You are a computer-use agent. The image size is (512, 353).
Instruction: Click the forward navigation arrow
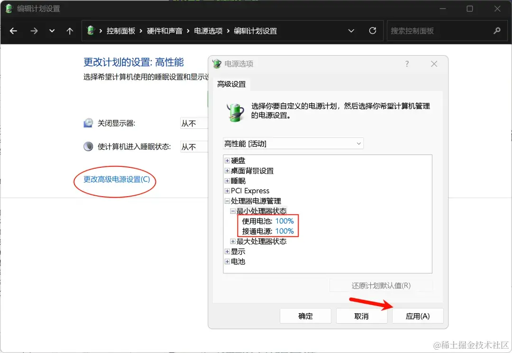point(34,30)
